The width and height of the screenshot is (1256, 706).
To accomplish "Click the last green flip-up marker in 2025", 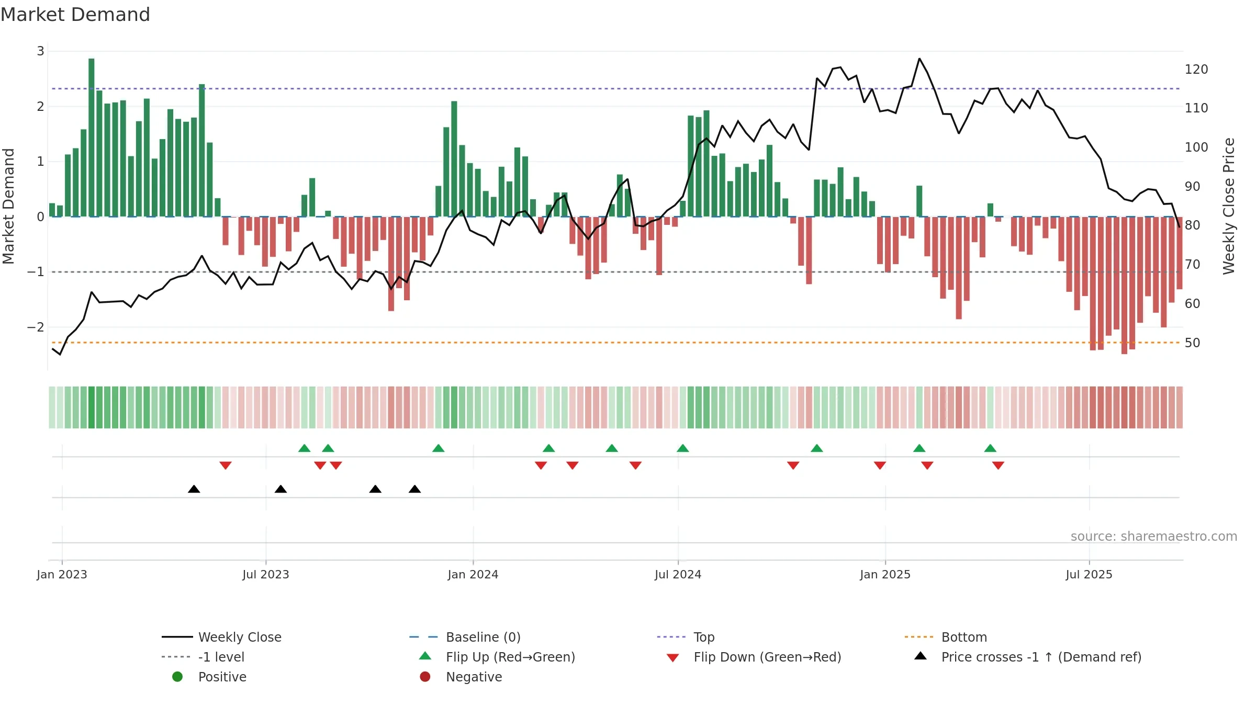I will pos(990,448).
